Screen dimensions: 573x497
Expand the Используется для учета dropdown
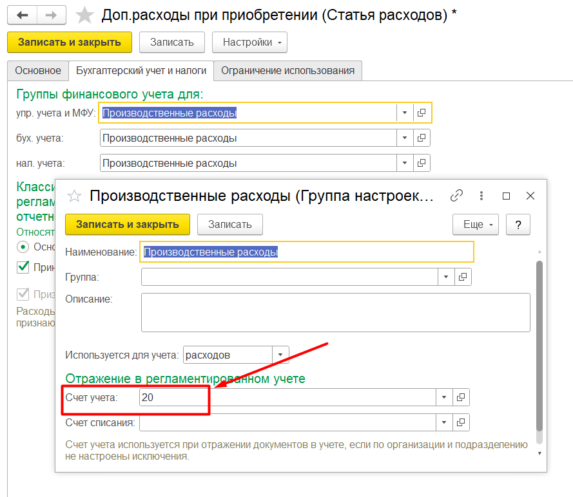click(x=280, y=355)
